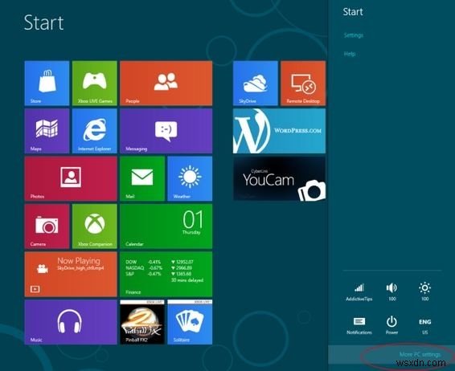Open the Maps tile

click(47, 131)
